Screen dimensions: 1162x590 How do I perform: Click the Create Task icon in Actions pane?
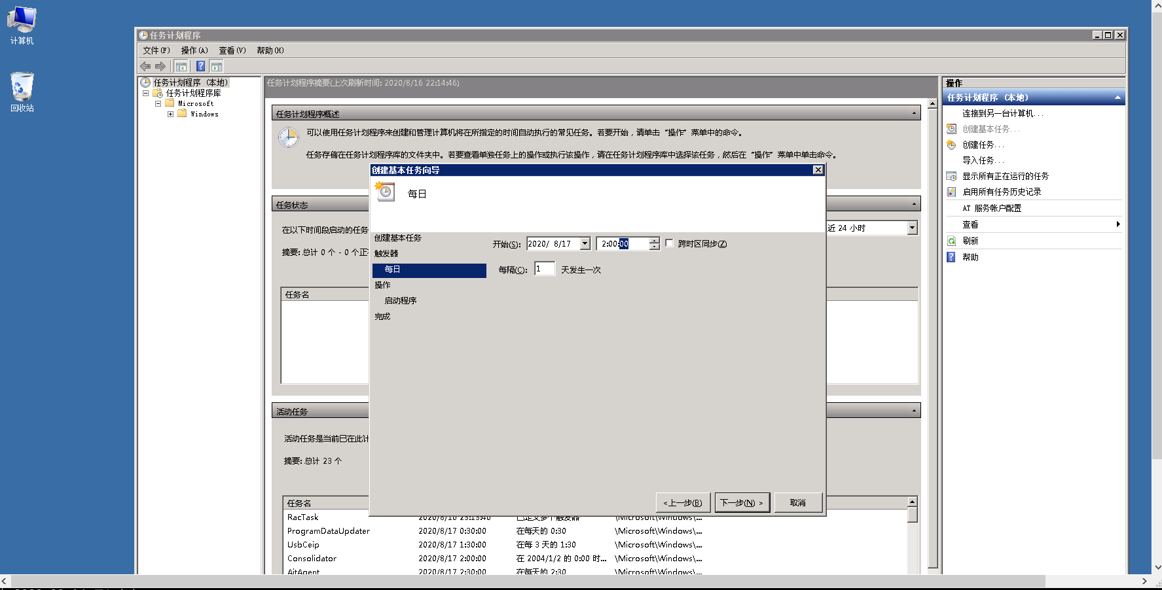(952, 145)
